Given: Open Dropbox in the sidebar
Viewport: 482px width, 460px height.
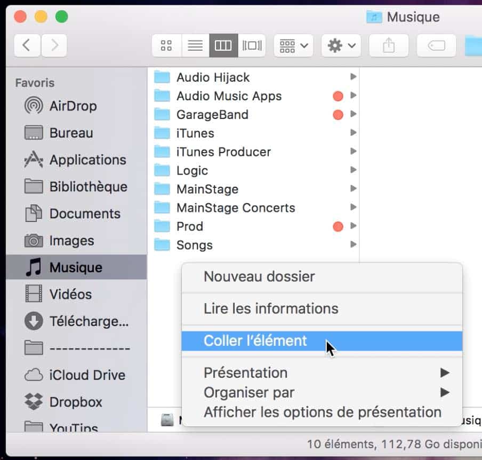Looking at the screenshot, I should pyautogui.click(x=76, y=402).
